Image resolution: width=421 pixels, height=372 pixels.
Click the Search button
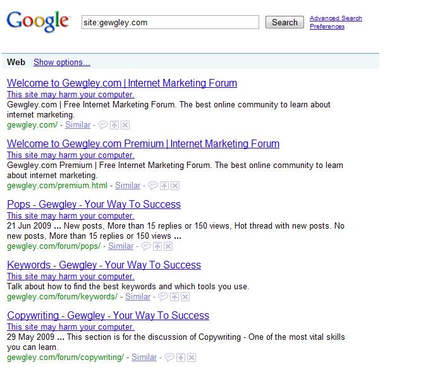284,22
